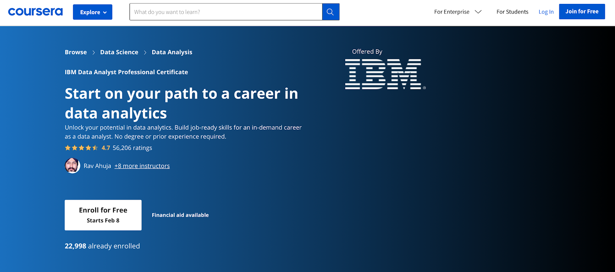The width and height of the screenshot is (615, 272).
Task: Go to Data Analysis breadcrumb
Action: click(172, 52)
